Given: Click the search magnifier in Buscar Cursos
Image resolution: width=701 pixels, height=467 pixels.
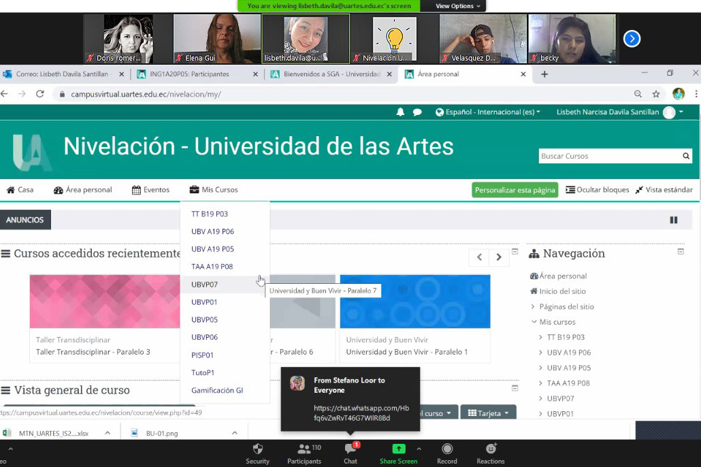Looking at the screenshot, I should click(x=686, y=157).
